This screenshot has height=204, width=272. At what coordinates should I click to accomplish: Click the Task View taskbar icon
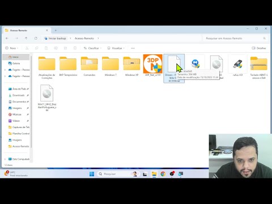pos(145,174)
